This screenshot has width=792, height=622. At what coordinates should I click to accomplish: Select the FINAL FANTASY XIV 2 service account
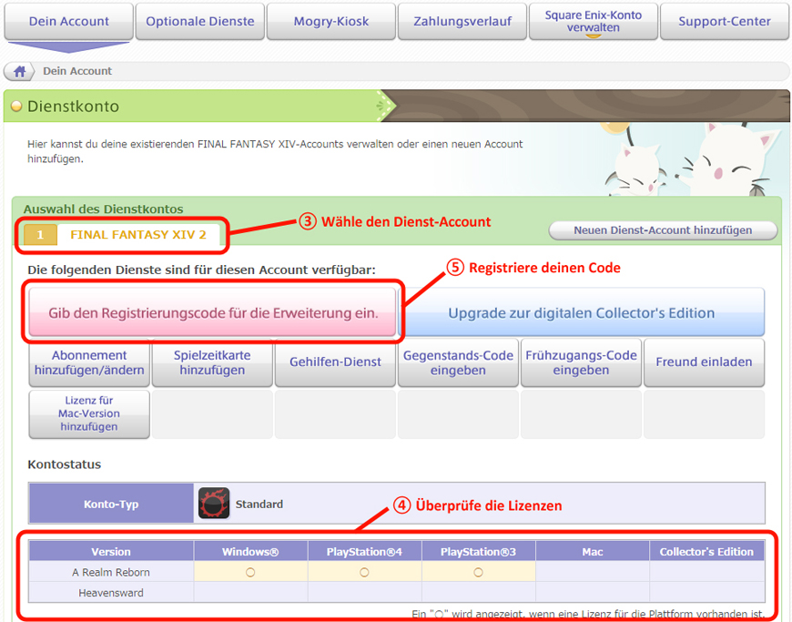(x=122, y=235)
